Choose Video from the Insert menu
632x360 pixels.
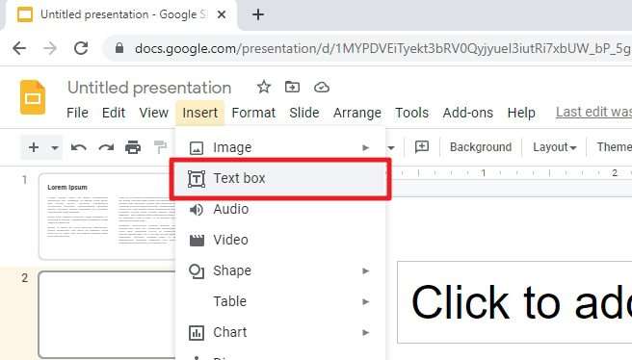tap(280, 240)
